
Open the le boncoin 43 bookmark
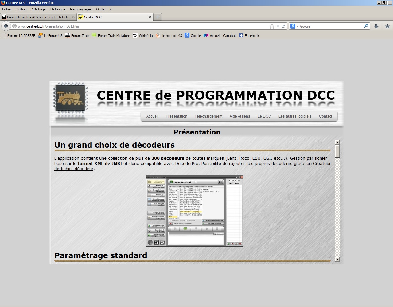(169, 36)
